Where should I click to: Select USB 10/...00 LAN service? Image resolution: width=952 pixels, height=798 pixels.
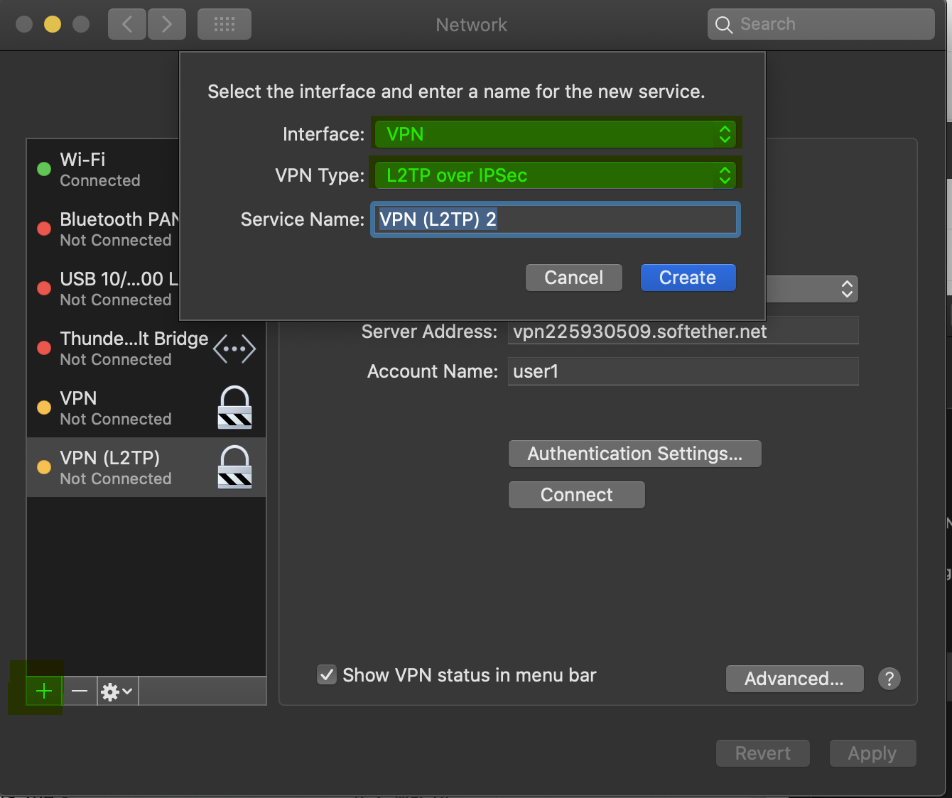[x=103, y=288]
